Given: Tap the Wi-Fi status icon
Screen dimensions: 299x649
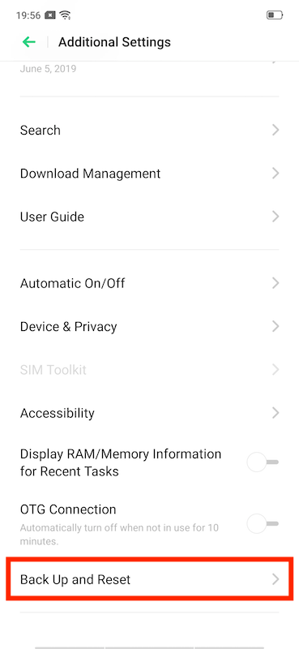Looking at the screenshot, I should (65, 15).
